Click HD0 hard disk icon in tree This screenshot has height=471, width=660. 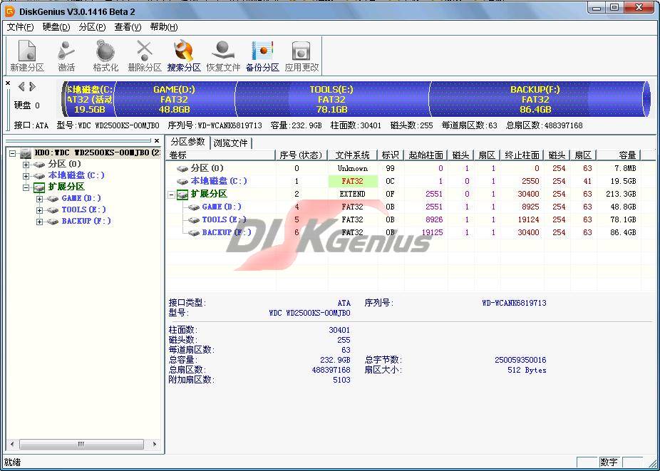coord(26,152)
